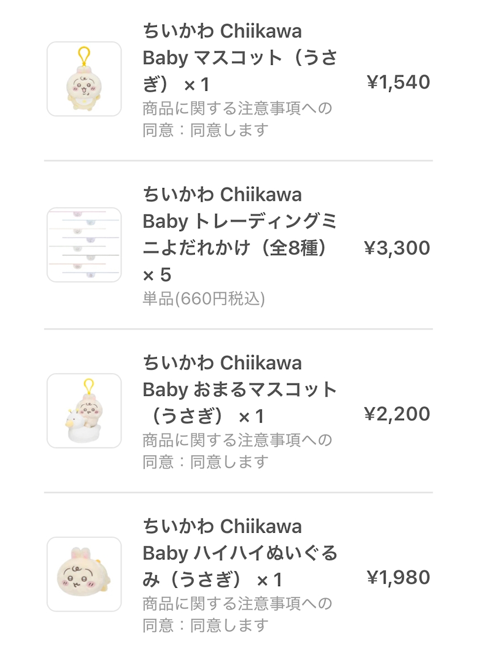Select the × 1 quantity for マスコット（うさぎ）
The width and height of the screenshot is (477, 656).
click(x=196, y=85)
